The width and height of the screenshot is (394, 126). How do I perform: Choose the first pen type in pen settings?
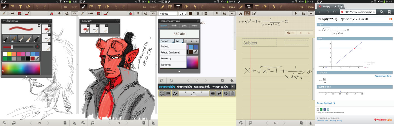coord(6,39)
